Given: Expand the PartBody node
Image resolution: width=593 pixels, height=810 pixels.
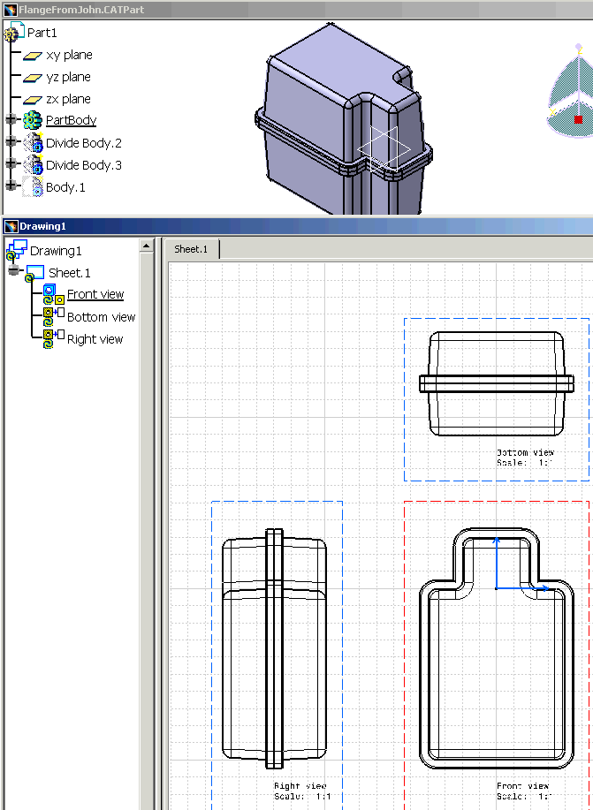Looking at the screenshot, I should pos(11,120).
